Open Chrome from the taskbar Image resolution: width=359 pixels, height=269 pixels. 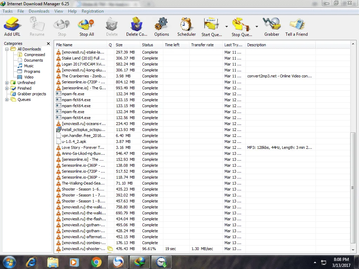(x=96, y=262)
